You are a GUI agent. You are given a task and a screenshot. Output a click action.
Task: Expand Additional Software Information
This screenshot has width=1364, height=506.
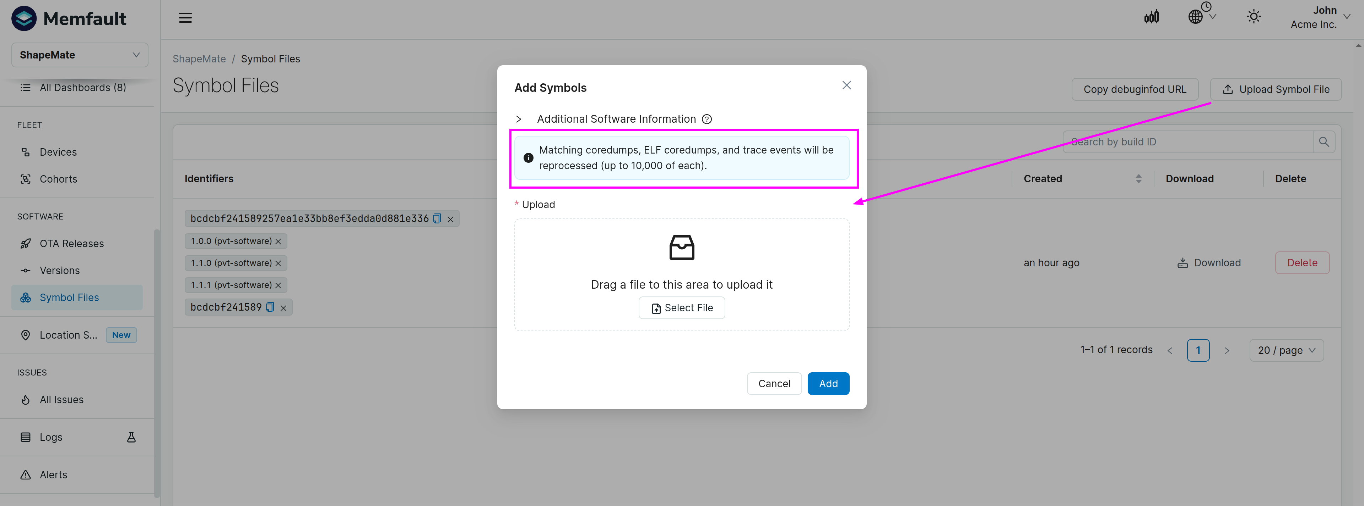click(519, 119)
